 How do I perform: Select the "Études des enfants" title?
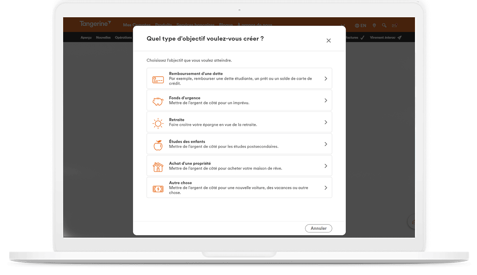pos(187,141)
